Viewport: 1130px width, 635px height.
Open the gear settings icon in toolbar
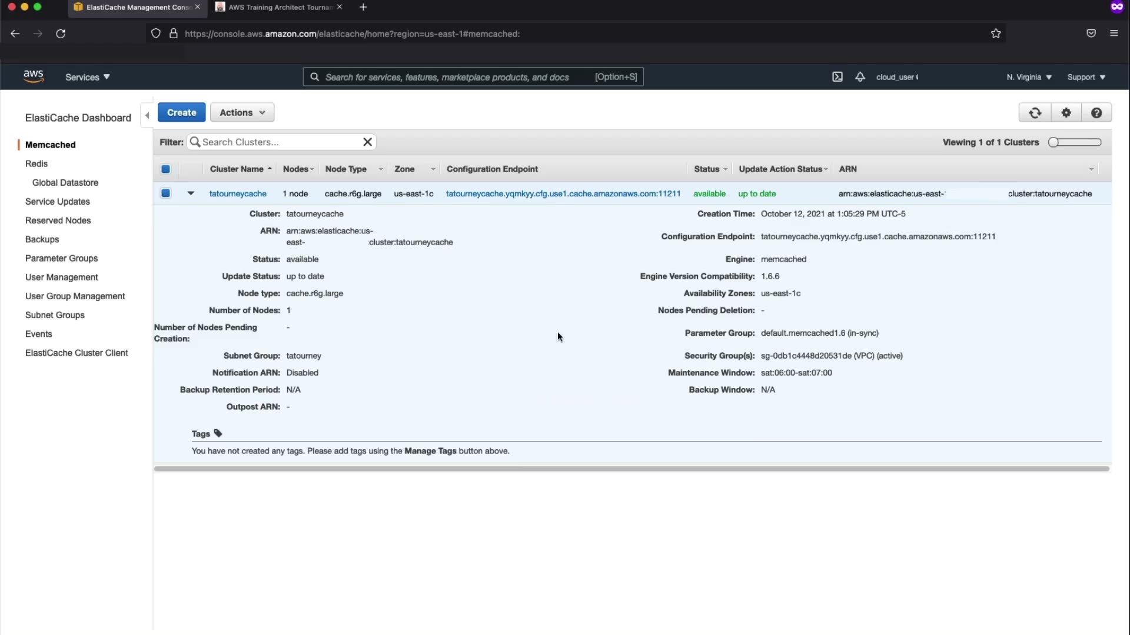coord(1066,113)
